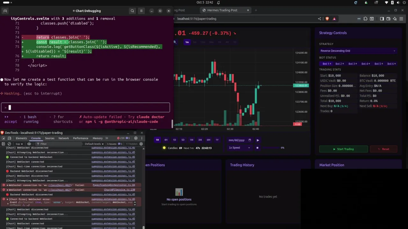Click the chart zoom magnifier icon
This screenshot has width=408, height=229.
[175, 42]
